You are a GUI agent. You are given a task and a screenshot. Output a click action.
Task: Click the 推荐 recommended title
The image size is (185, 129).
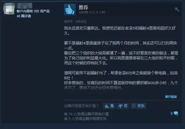click(x=83, y=7)
